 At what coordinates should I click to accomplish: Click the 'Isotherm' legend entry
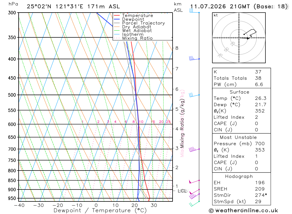pos(133,34)
